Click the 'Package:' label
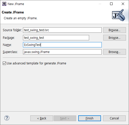129x125 pixels. [9, 38]
